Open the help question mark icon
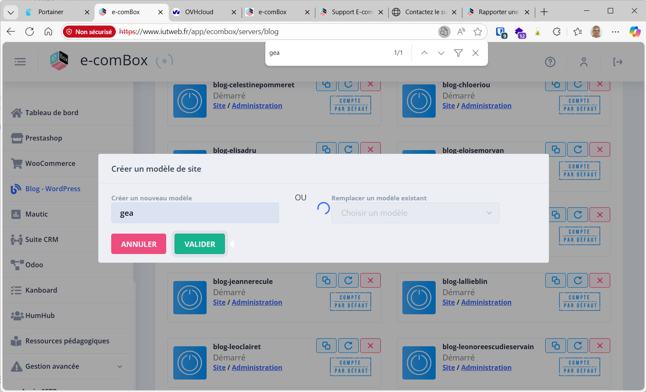 (x=550, y=62)
